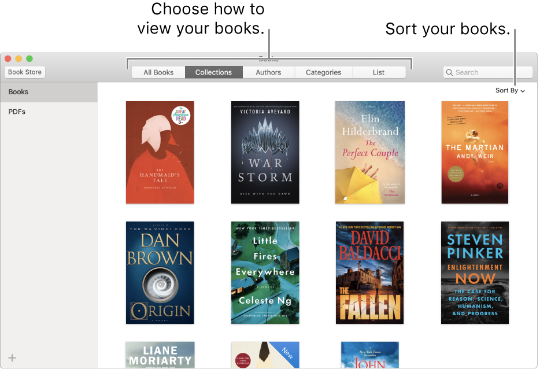
Task: Click into the Search field
Action: click(487, 72)
